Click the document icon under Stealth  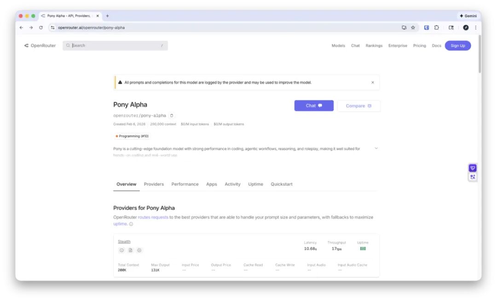pos(130,250)
